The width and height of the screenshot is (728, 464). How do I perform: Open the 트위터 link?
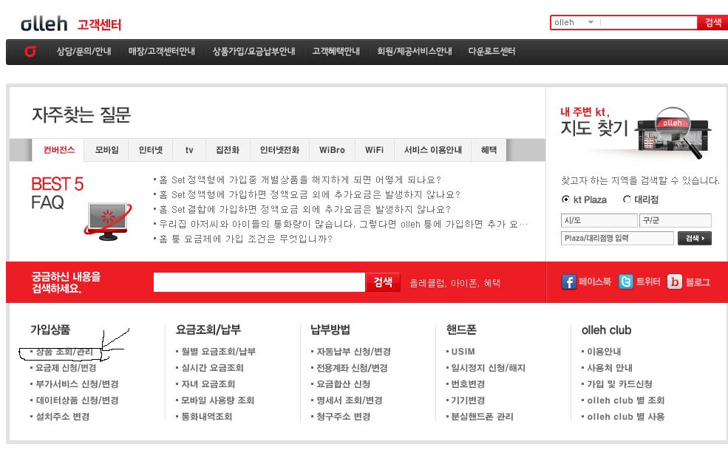pyautogui.click(x=648, y=282)
